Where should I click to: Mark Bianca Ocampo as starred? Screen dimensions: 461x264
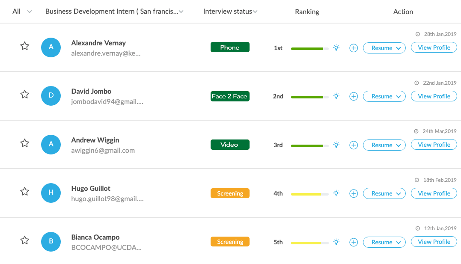point(25,240)
